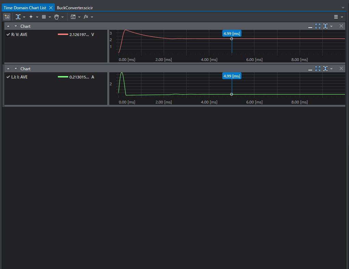Open dropdown next to chart layout icon
The image size is (349, 269).
tap(79, 17)
